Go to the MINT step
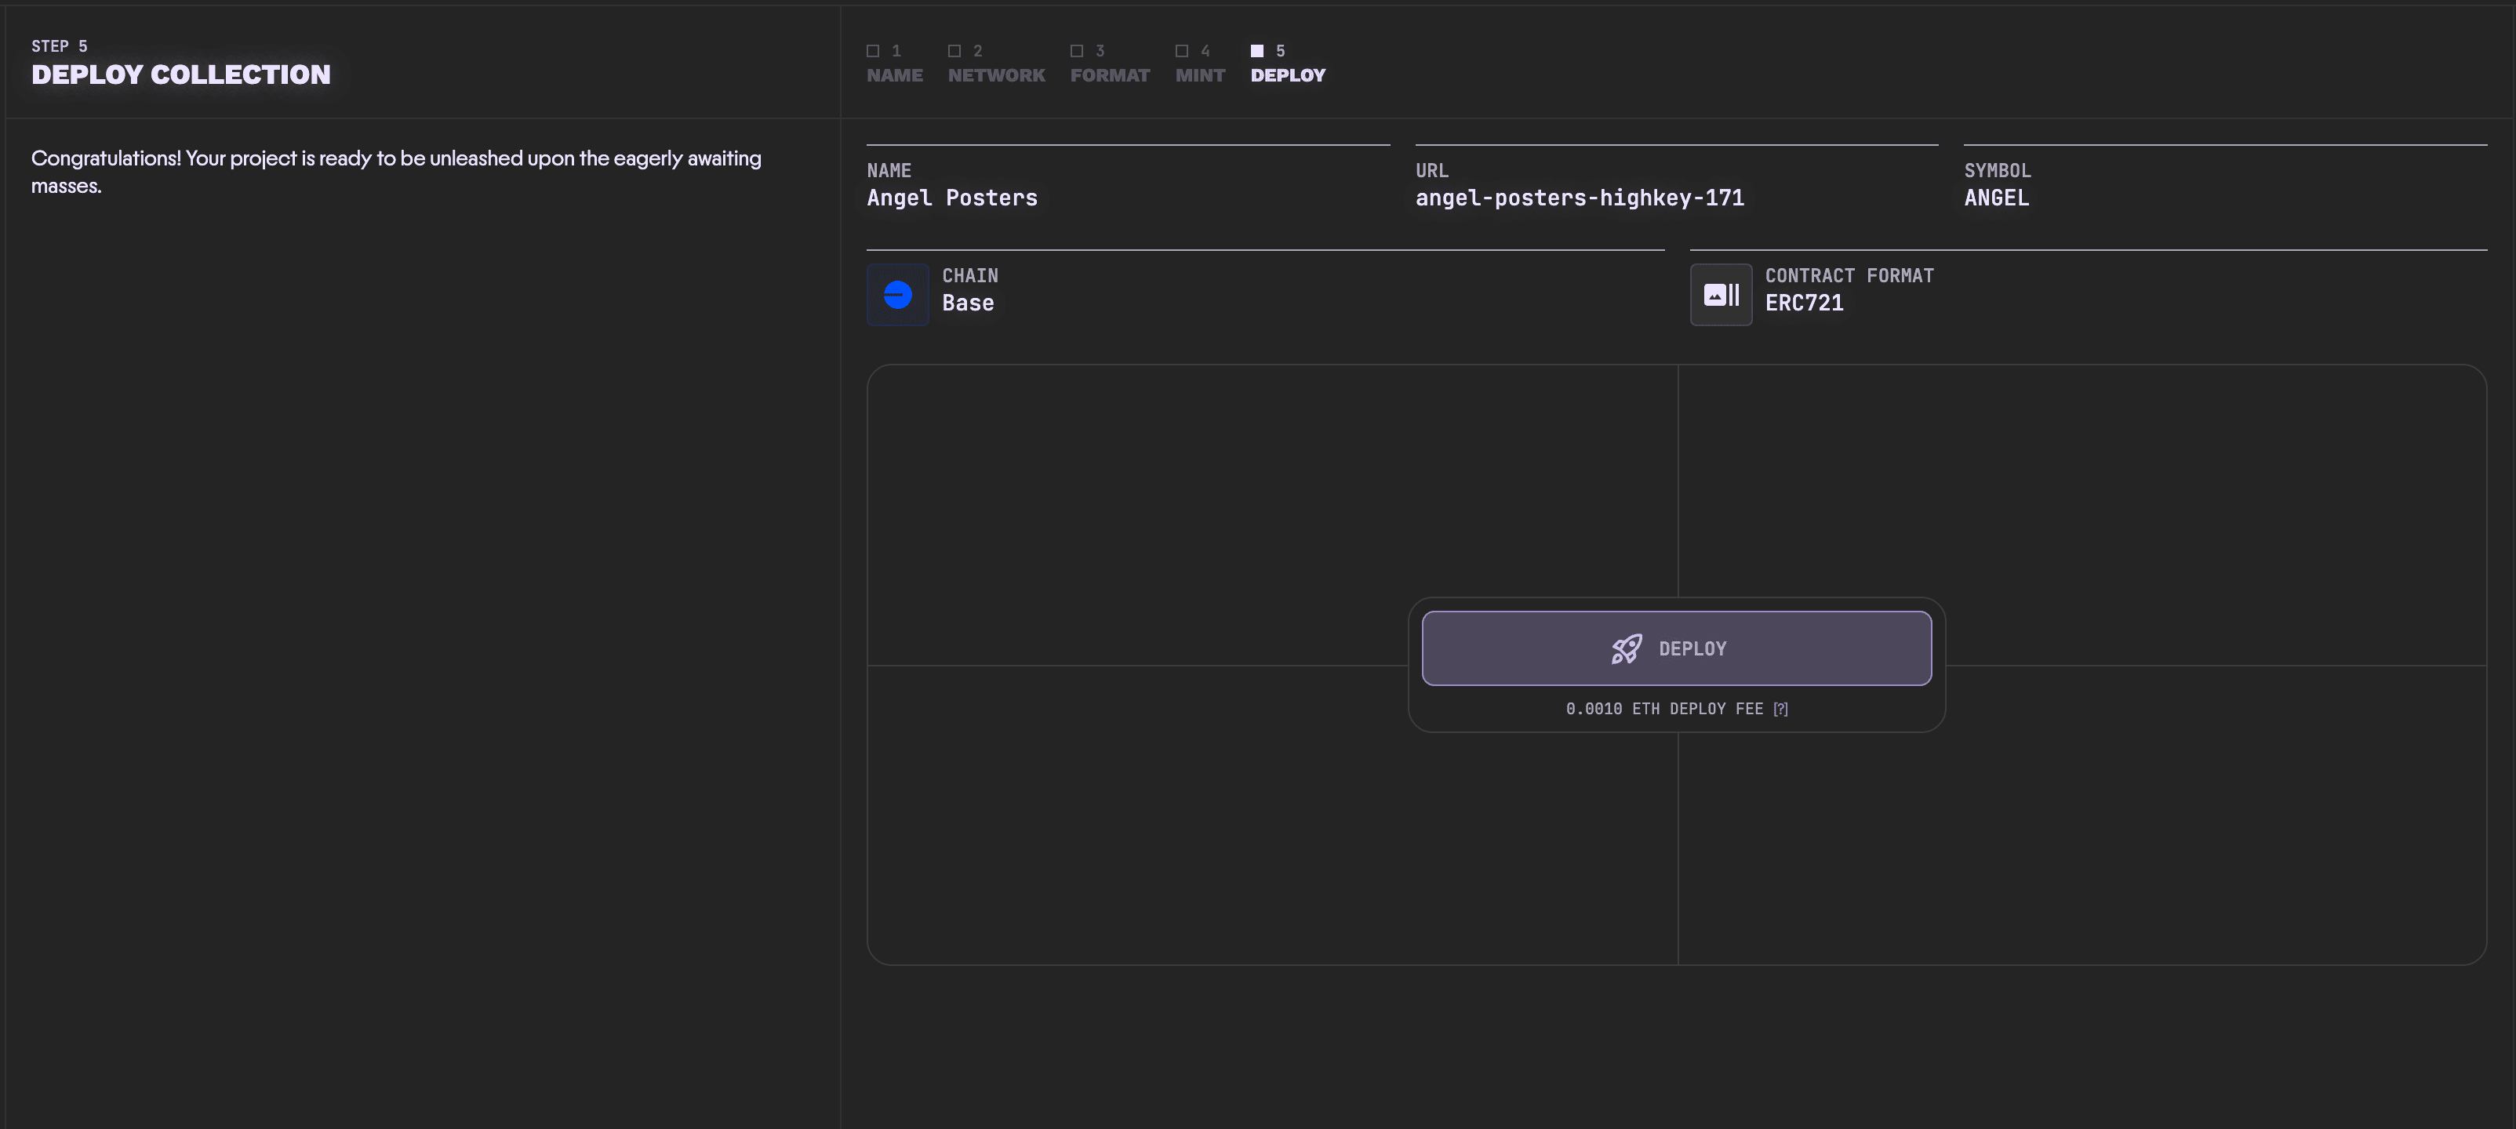The width and height of the screenshot is (2516, 1129). pyautogui.click(x=1199, y=74)
